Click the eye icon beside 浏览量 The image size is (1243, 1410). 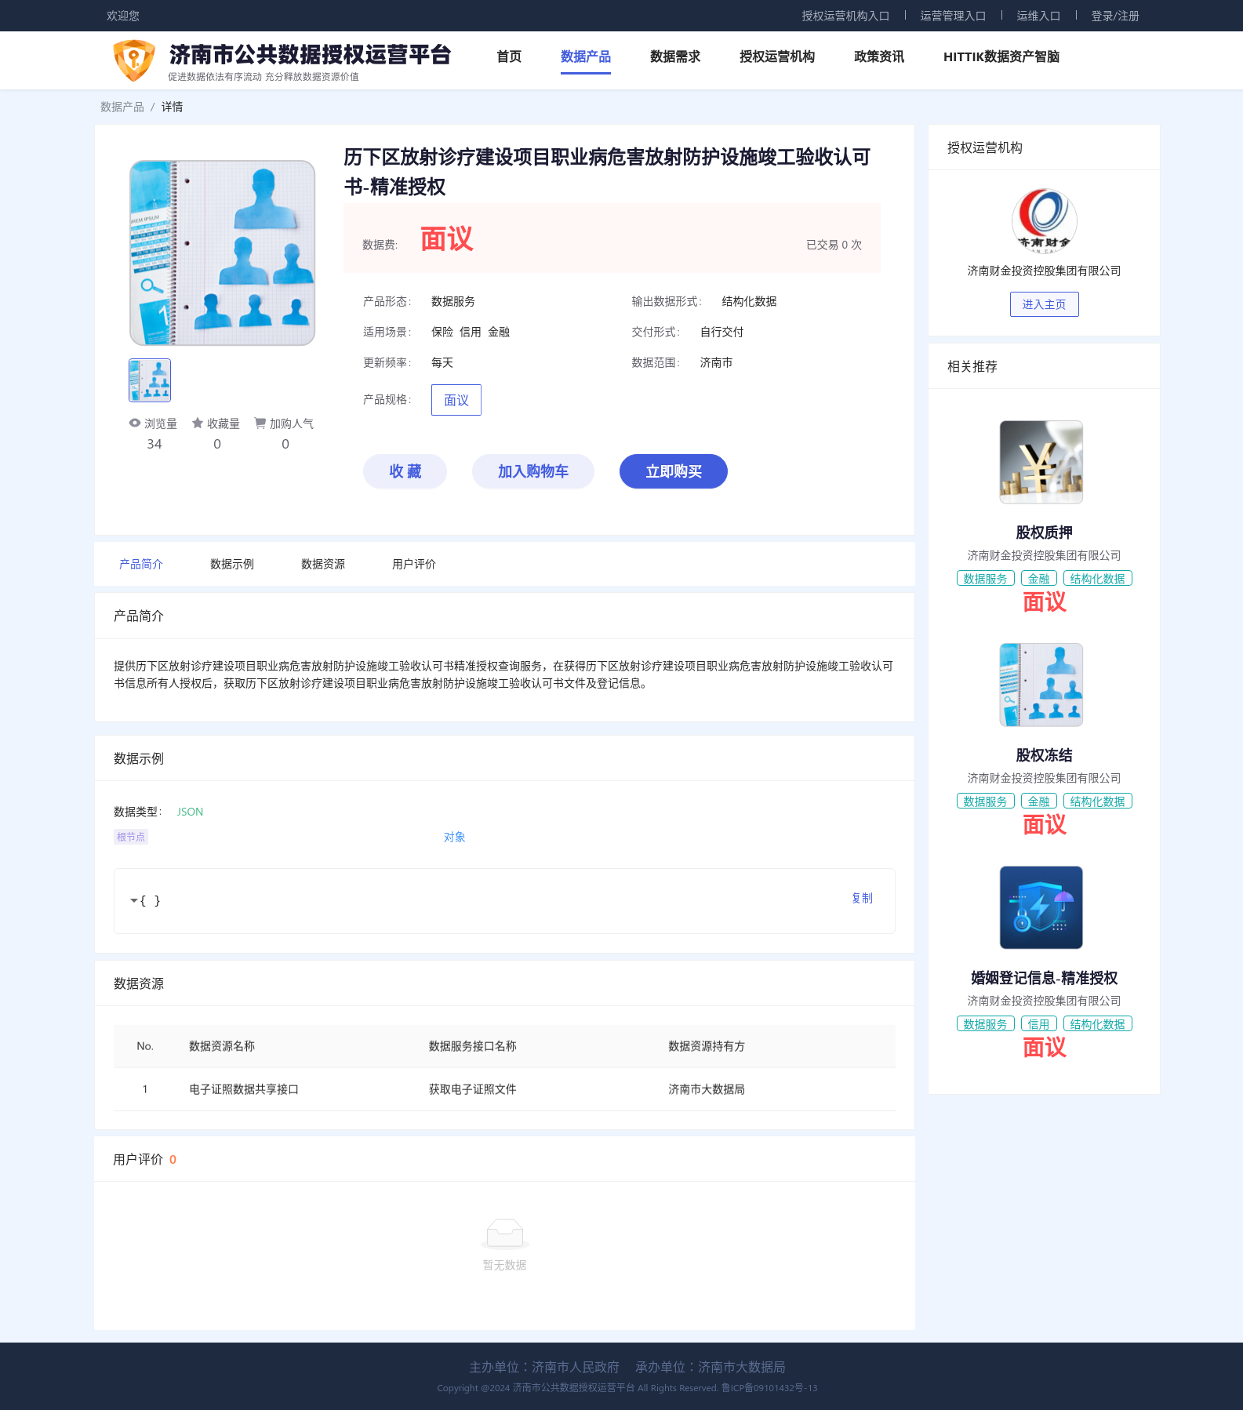(x=135, y=423)
